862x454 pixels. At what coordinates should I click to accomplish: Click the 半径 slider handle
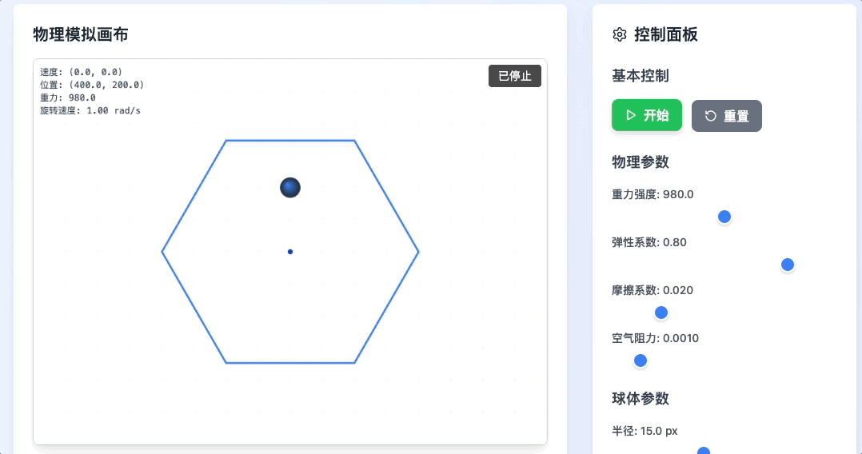tap(704, 452)
